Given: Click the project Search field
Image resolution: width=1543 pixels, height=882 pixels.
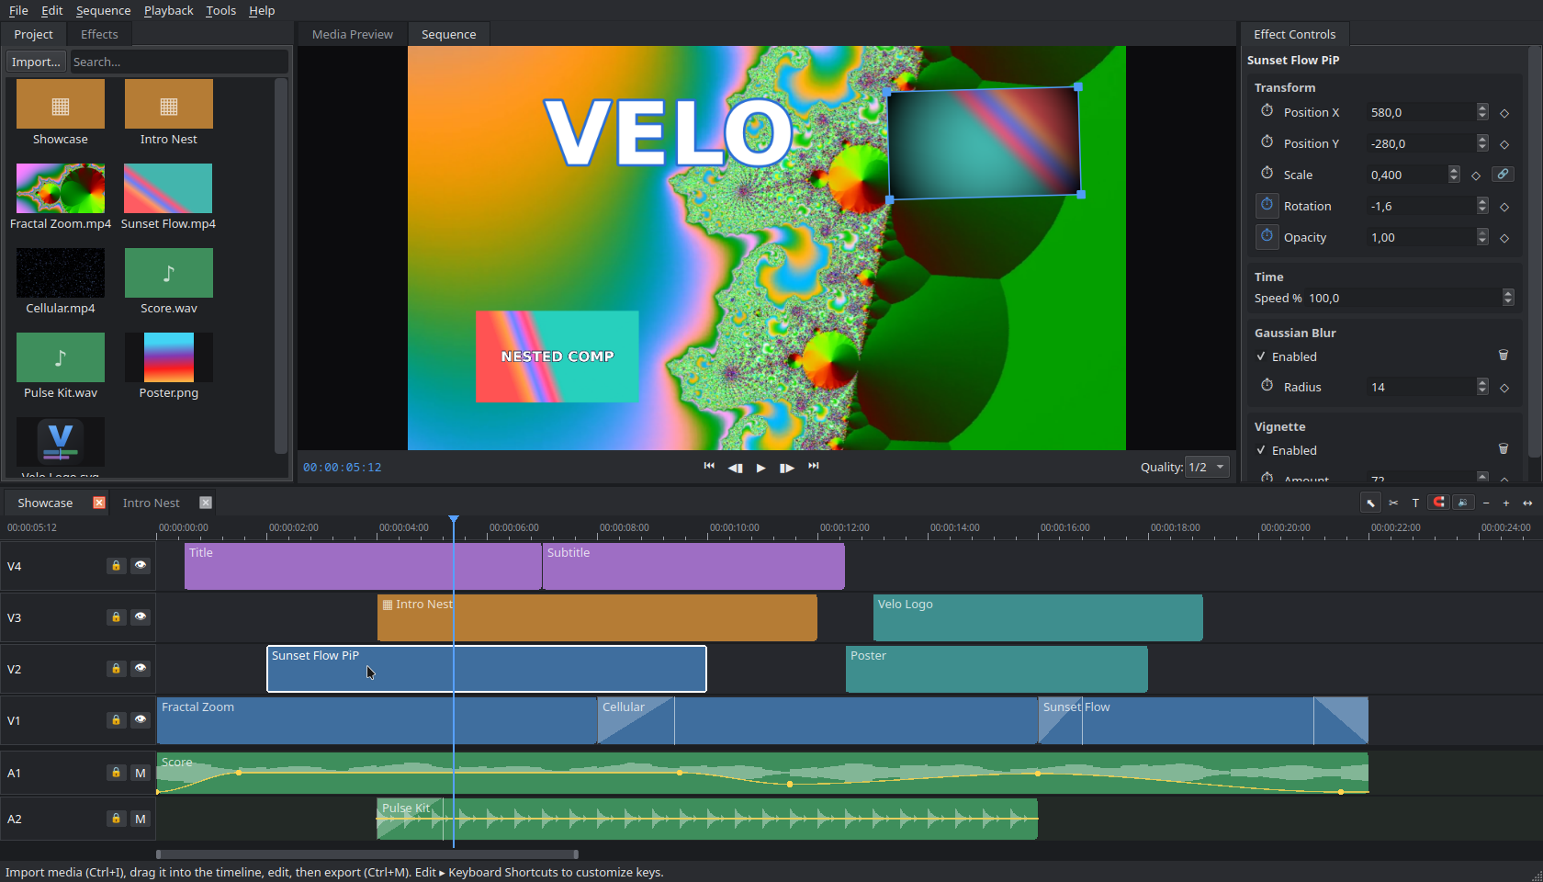Looking at the screenshot, I should coord(179,62).
